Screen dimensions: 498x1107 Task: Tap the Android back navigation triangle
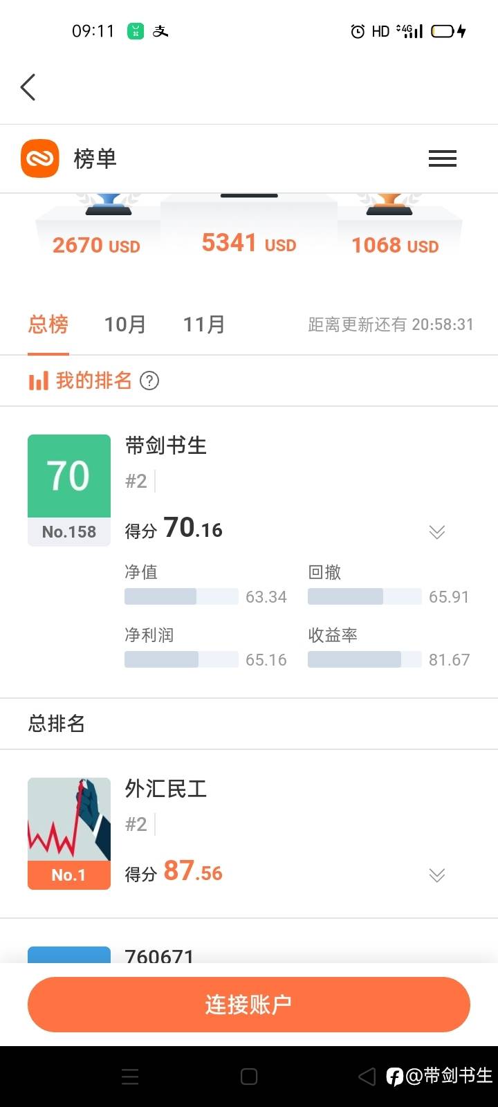(x=367, y=1077)
